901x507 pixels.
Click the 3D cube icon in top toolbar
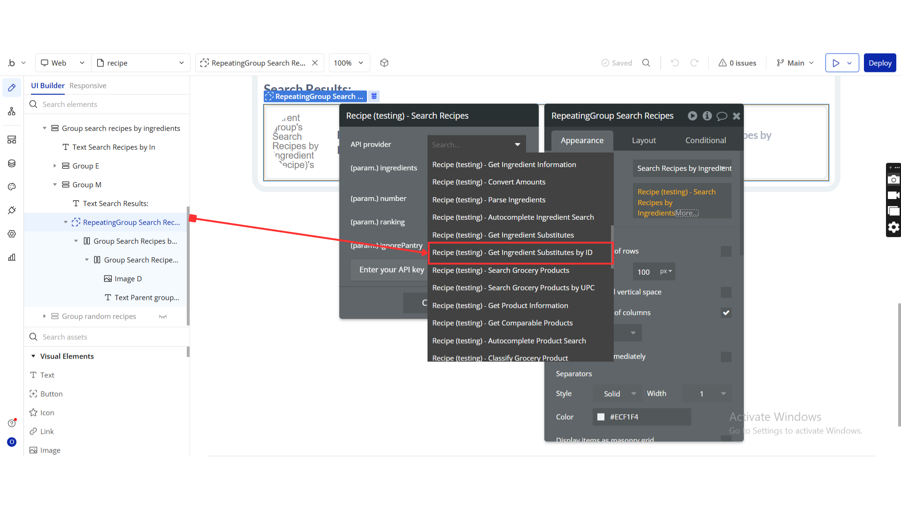coord(384,63)
